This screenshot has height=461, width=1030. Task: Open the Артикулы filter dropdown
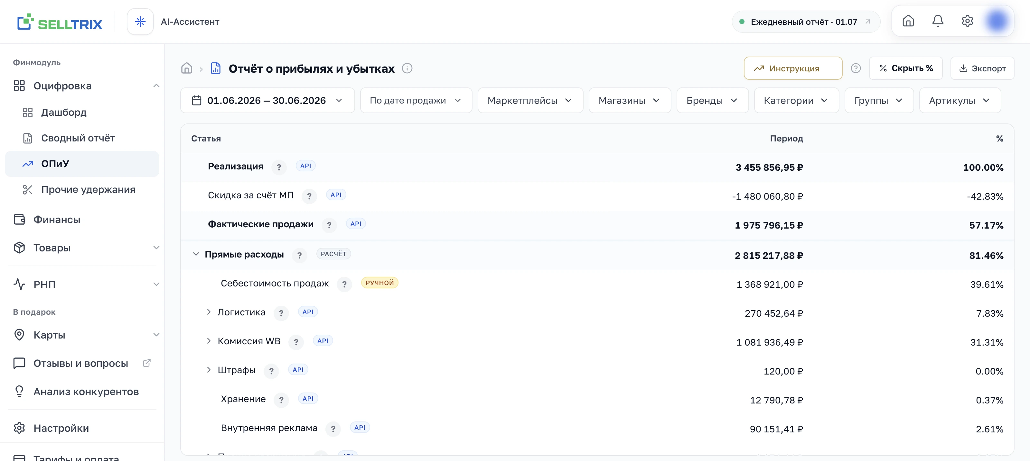[x=960, y=100]
